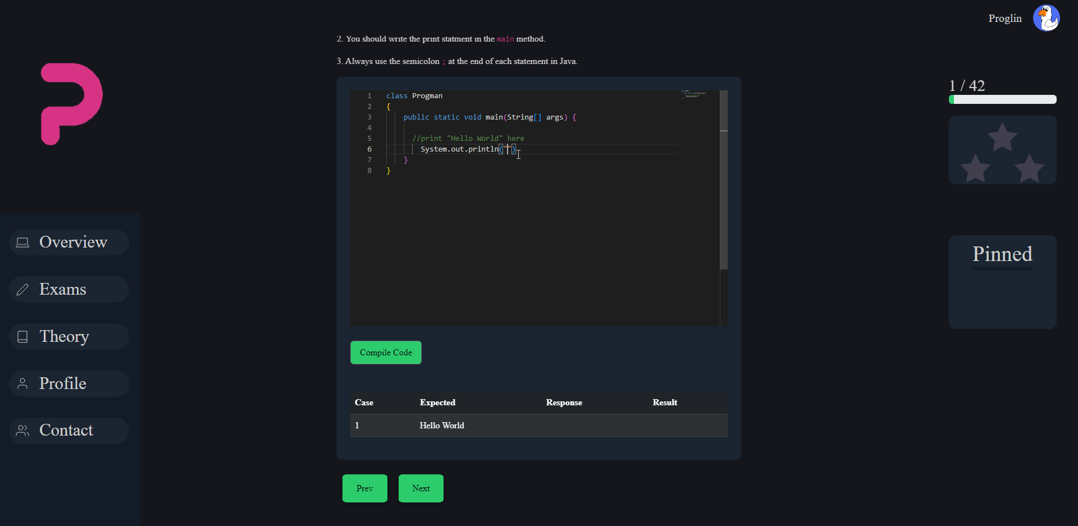The height and width of the screenshot is (526, 1078).
Task: Click the Pinned panel
Action: 1002,282
